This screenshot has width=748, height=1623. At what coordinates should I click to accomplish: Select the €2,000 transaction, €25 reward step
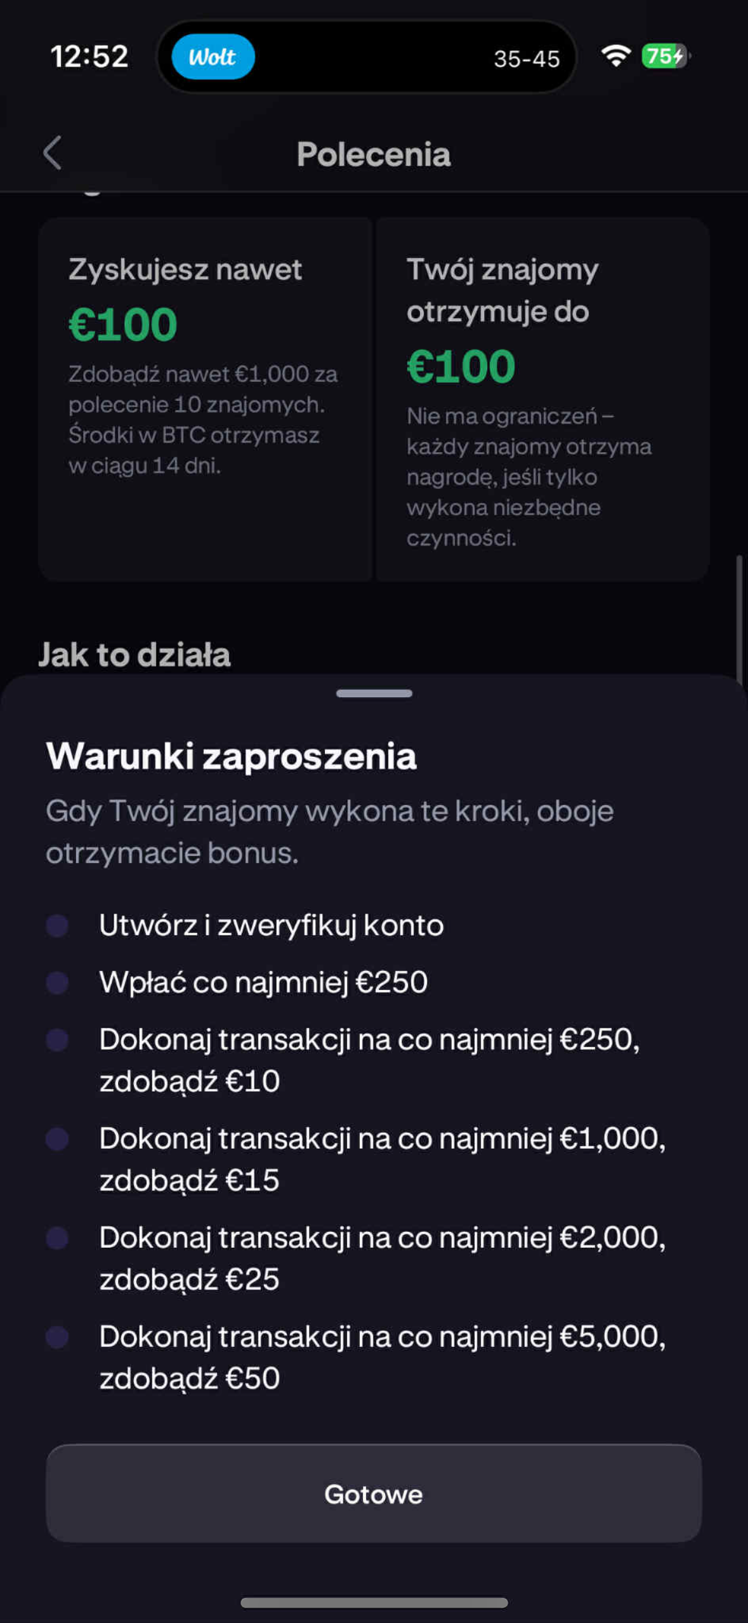382,1258
